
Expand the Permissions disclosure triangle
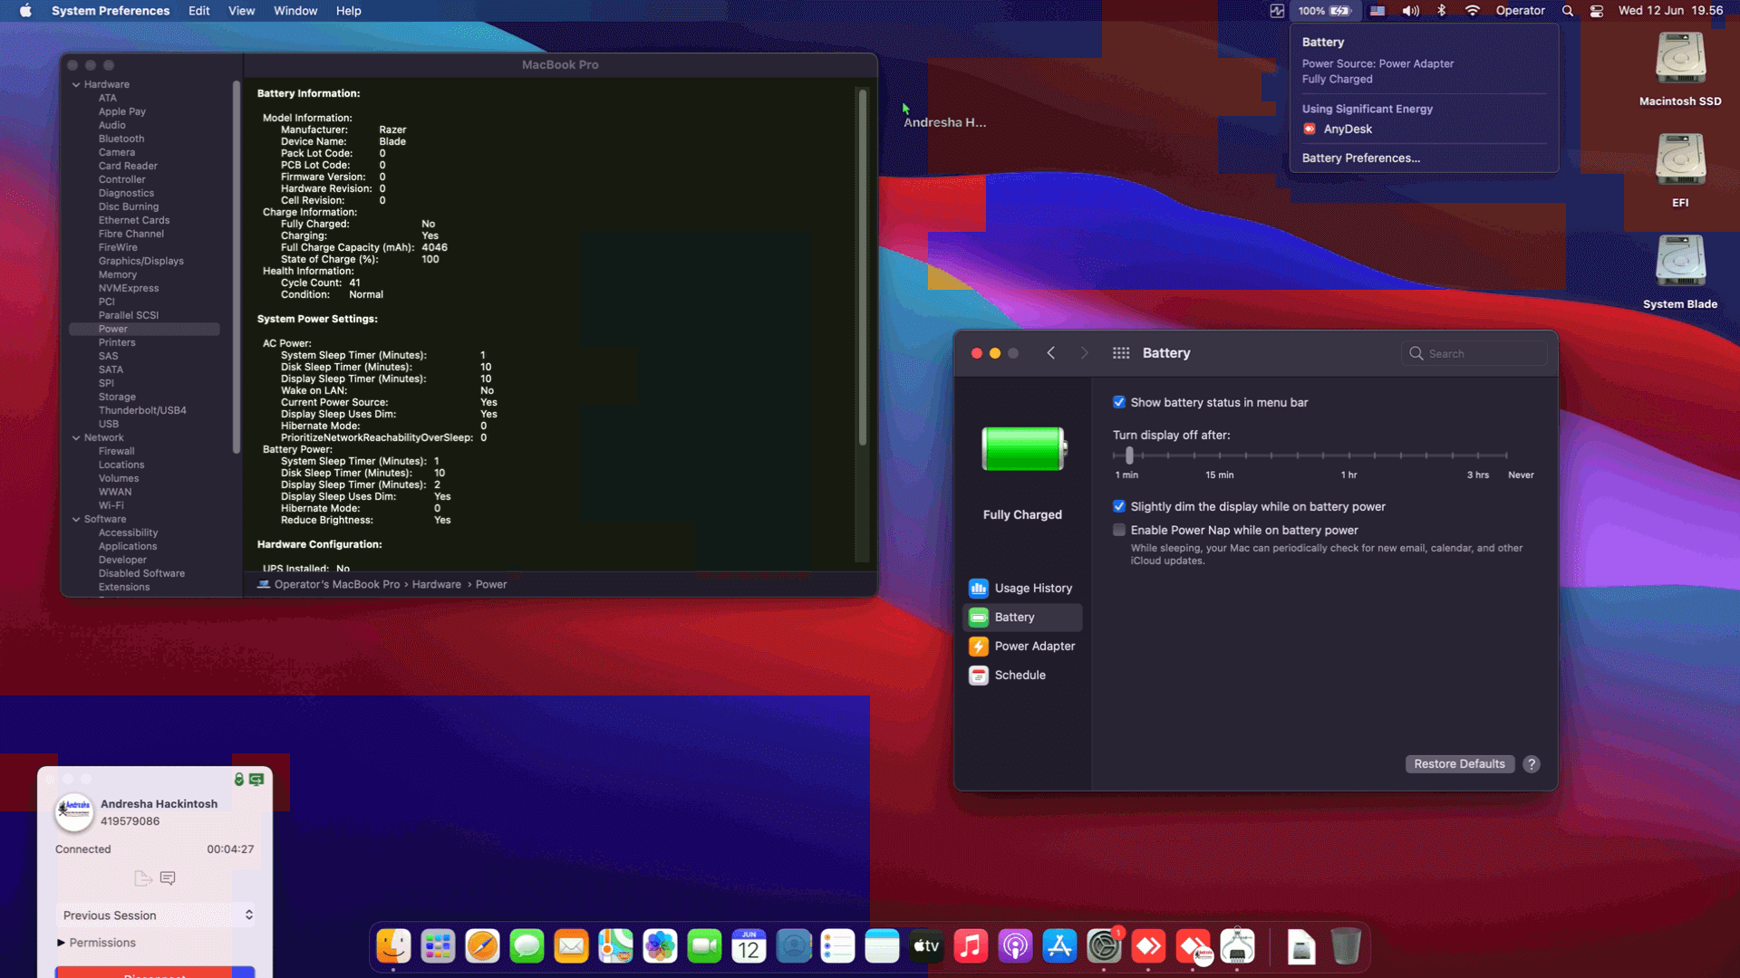61,943
